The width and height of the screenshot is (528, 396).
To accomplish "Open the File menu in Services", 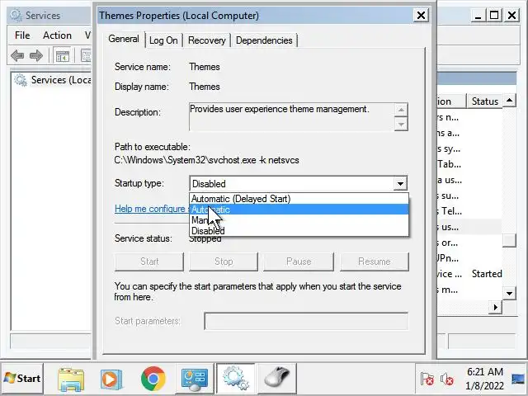I will click(22, 35).
